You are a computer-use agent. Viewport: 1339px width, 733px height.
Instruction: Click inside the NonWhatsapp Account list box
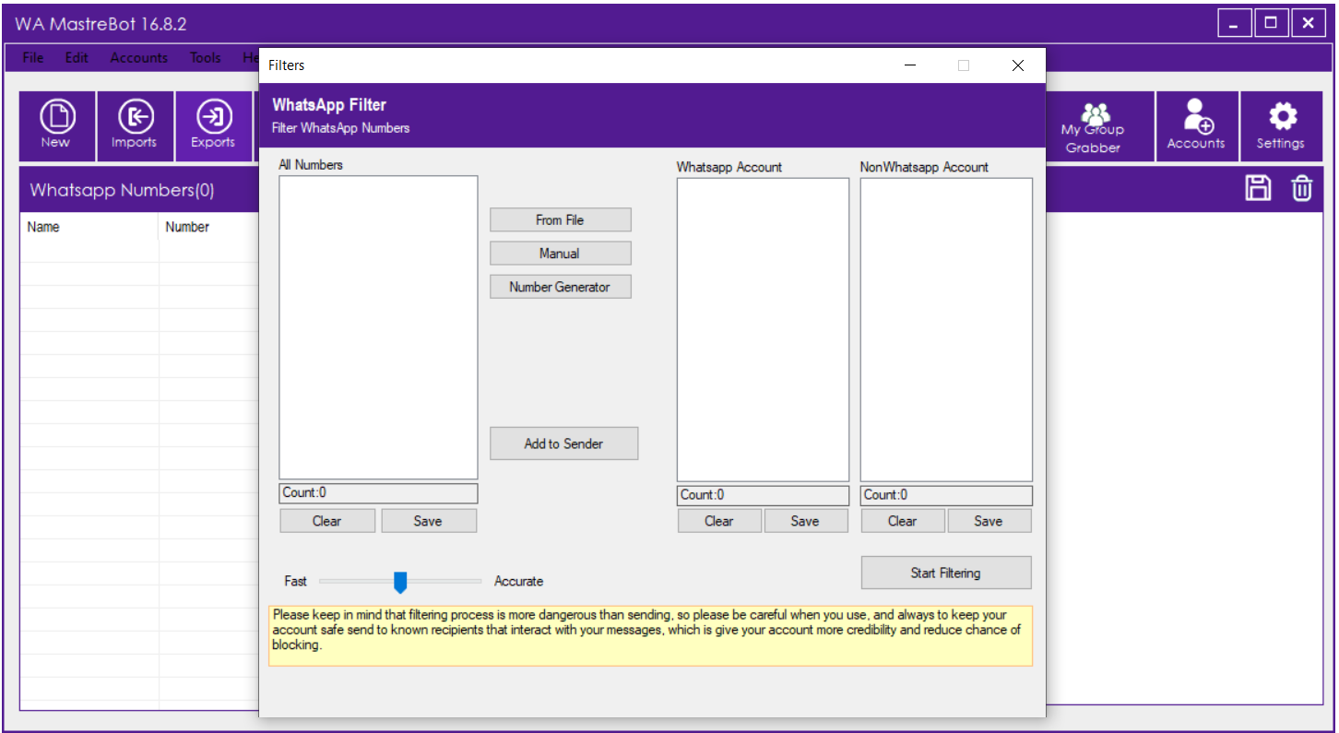coord(946,329)
